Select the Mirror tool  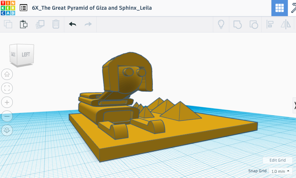285,24
